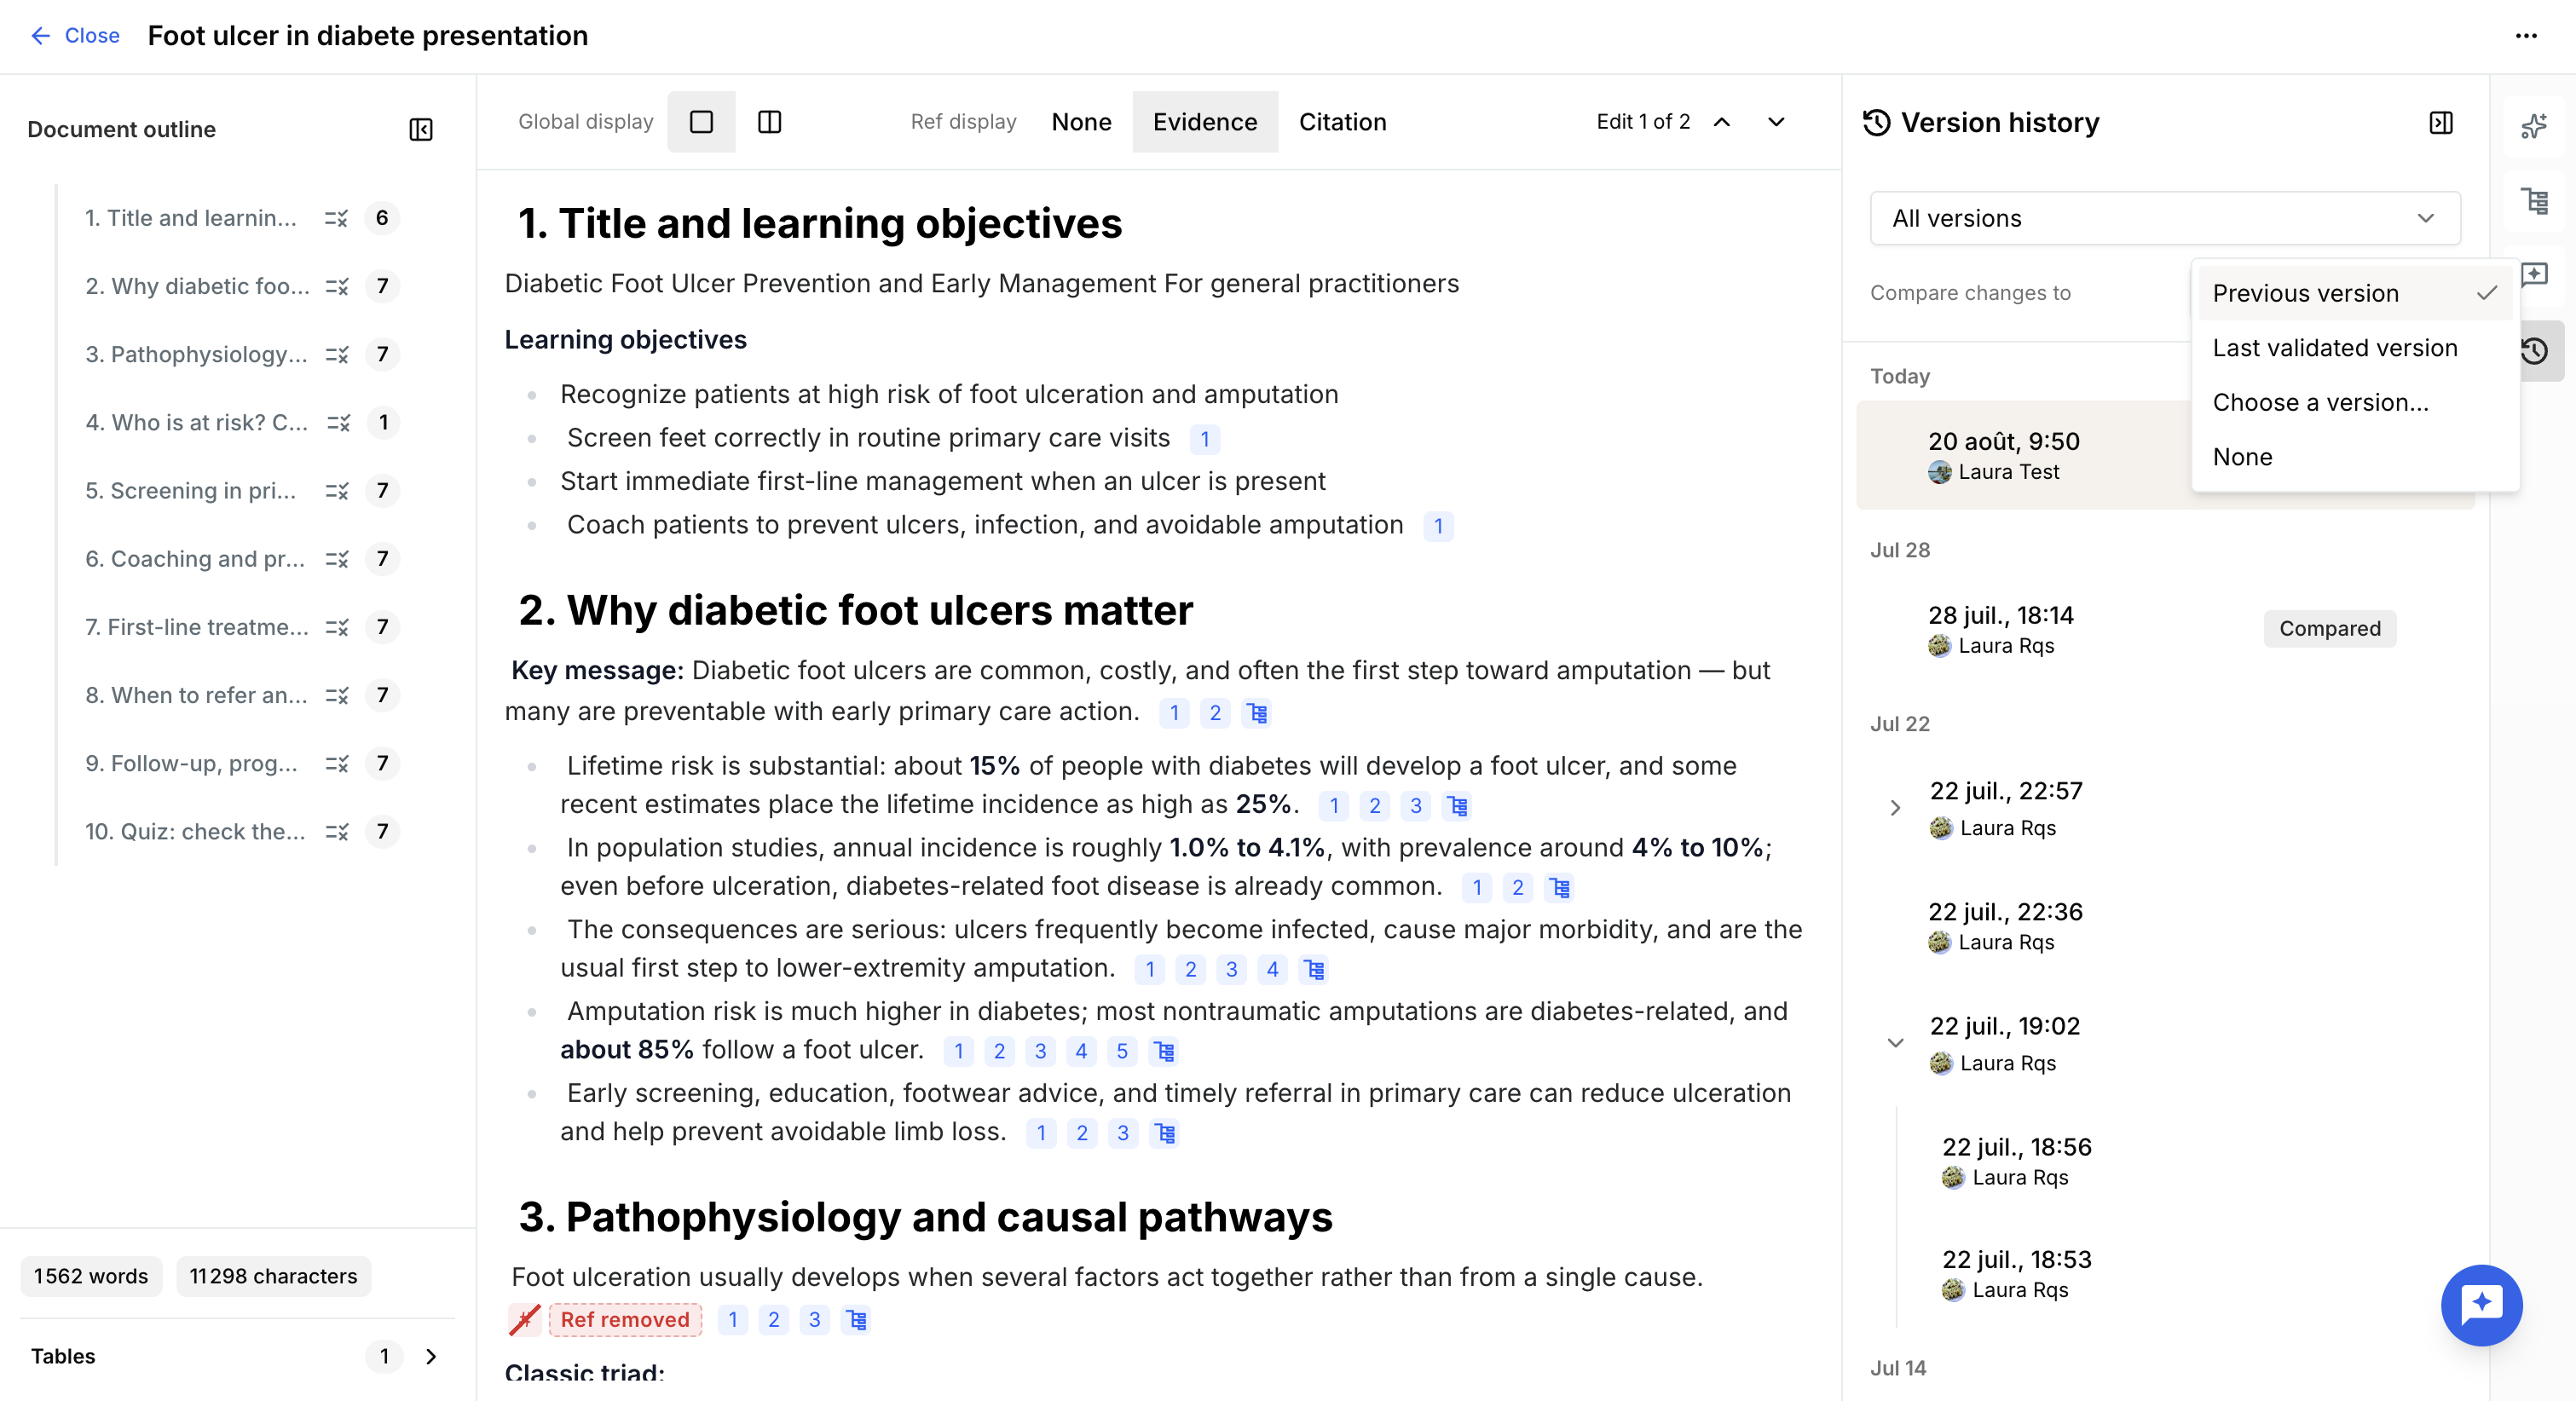
Task: Jump to section 5 Screening in outline
Action: [x=191, y=490]
